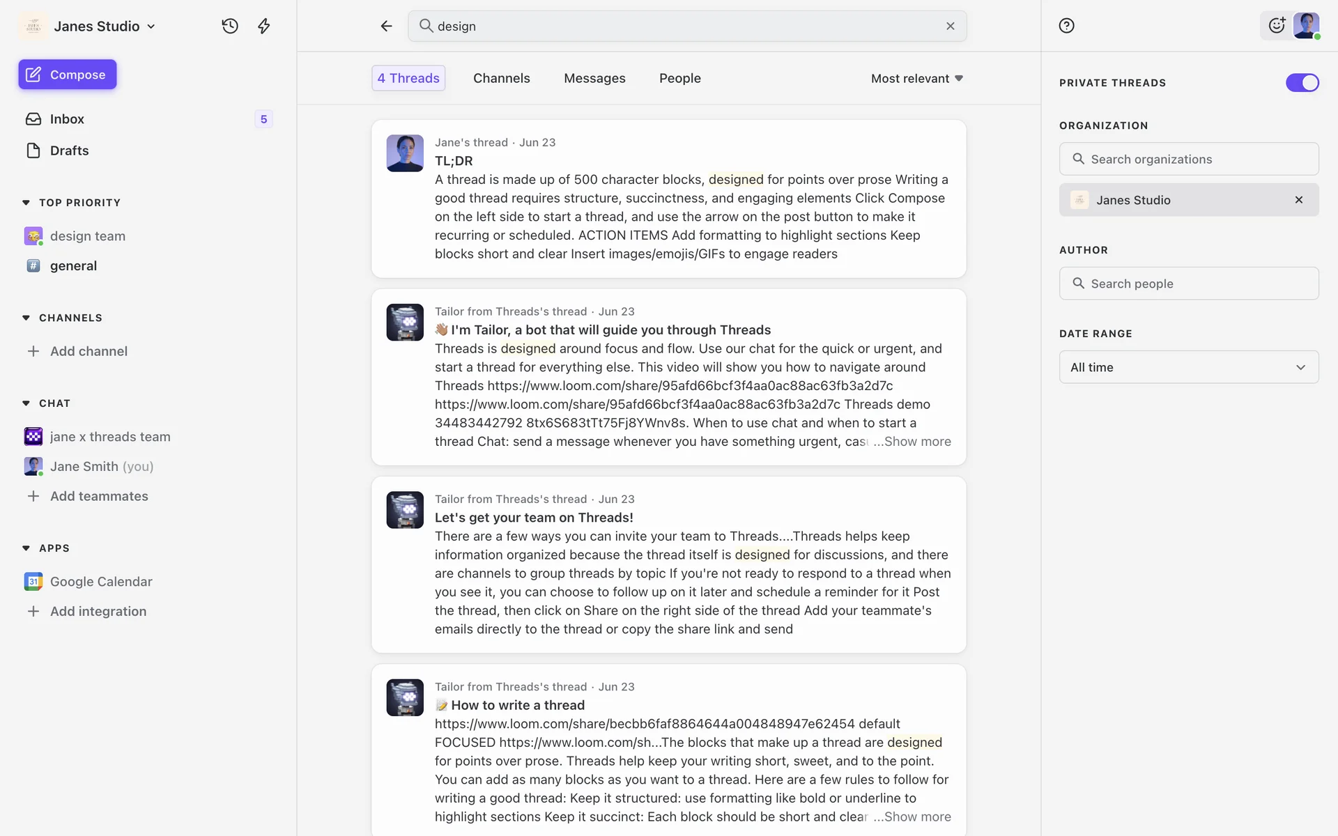Collapse the Top Priority section

[x=26, y=203]
